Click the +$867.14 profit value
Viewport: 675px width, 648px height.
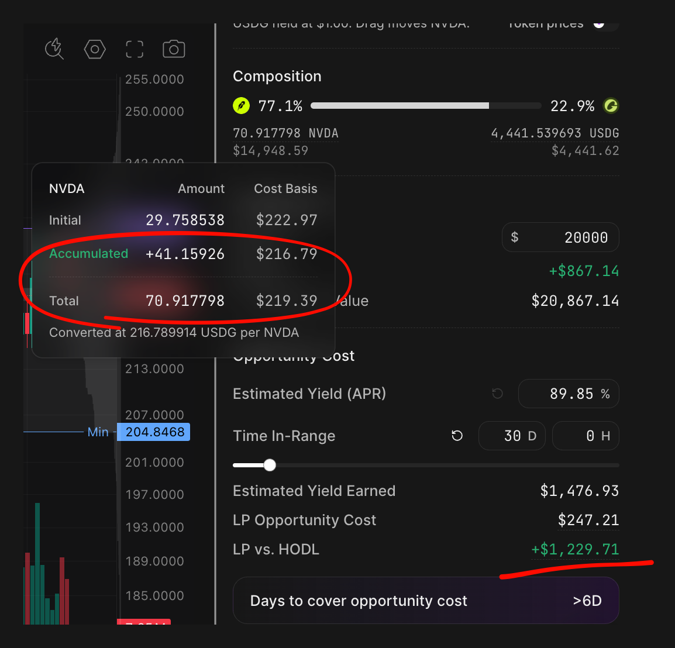584,271
